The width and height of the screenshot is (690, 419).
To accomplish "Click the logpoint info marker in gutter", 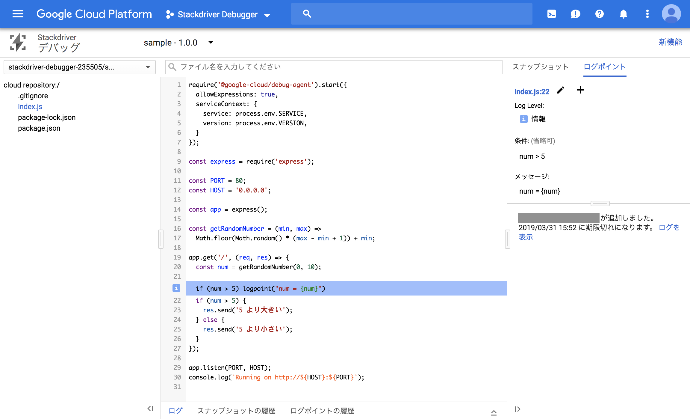I will tap(176, 288).
